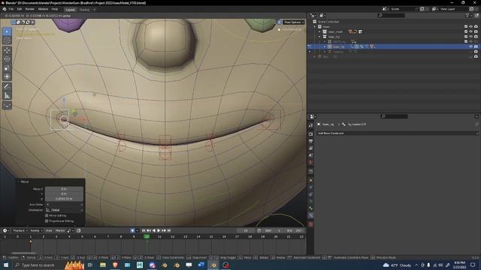Click the Windows Start button
Image resolution: width=481 pixels, height=270 pixels.
tap(6, 265)
